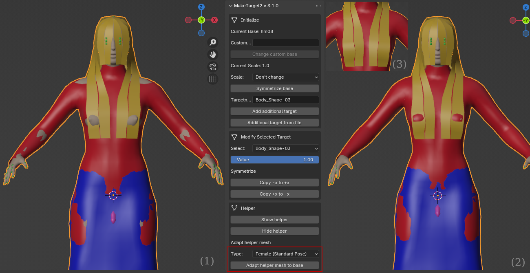Open the Scale dropdown

285,77
